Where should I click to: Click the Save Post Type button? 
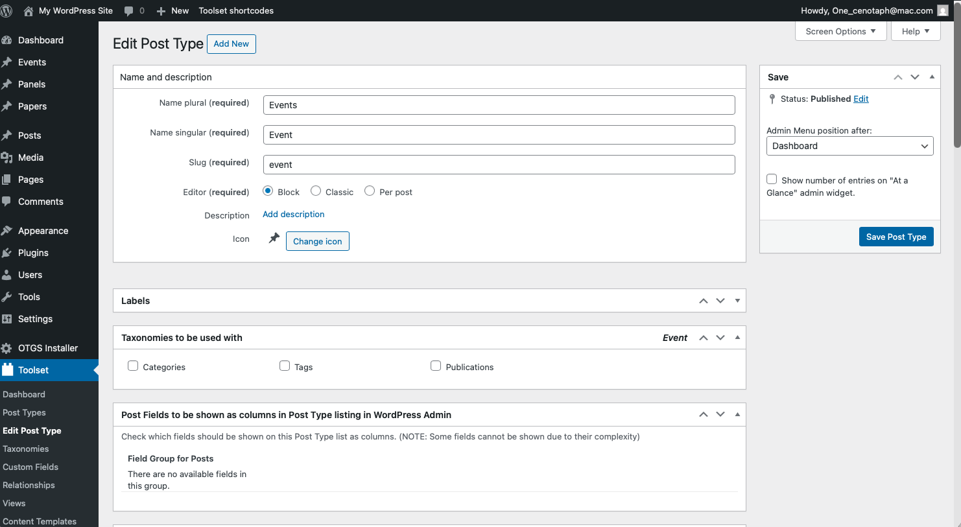[x=896, y=237]
